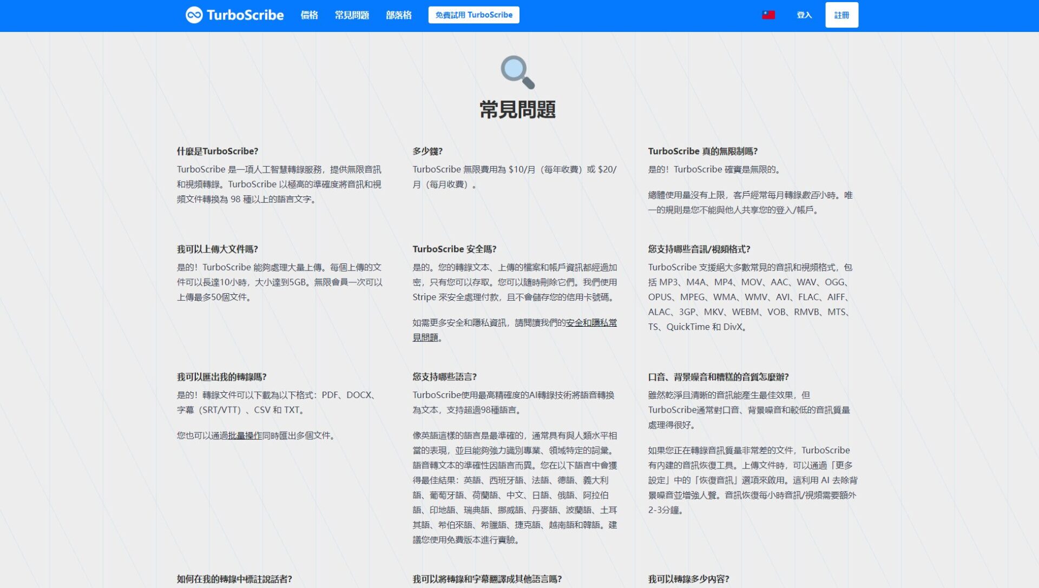Click the 註冊 button
This screenshot has height=588, width=1039.
tap(841, 15)
